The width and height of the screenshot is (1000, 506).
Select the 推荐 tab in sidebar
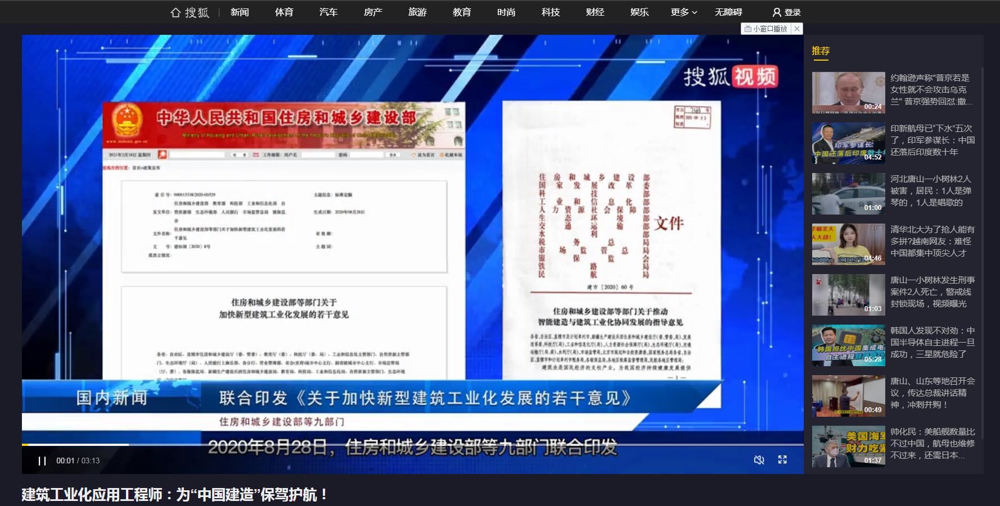821,51
